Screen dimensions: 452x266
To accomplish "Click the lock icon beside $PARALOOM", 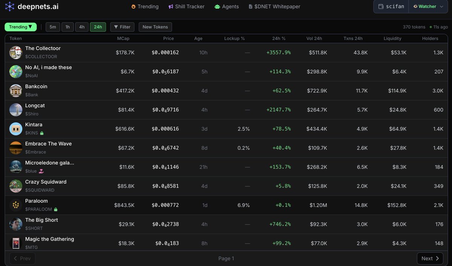I will tap(56, 209).
